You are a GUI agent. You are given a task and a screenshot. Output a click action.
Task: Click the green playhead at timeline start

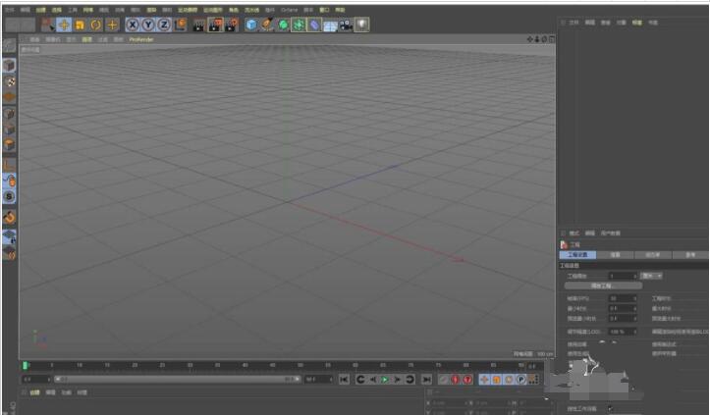26,365
